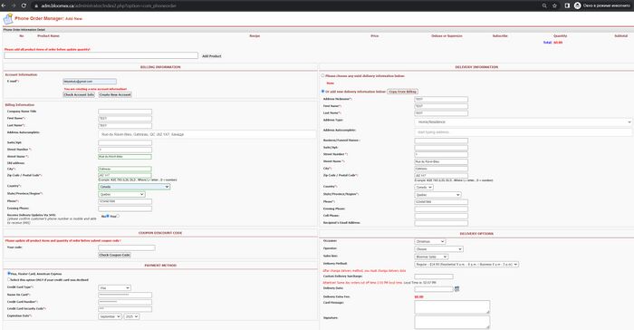Open the delivery Country dropdown

(x=424, y=187)
